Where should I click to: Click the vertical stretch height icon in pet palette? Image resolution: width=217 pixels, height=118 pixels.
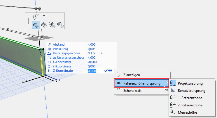(x=44, y=17)
